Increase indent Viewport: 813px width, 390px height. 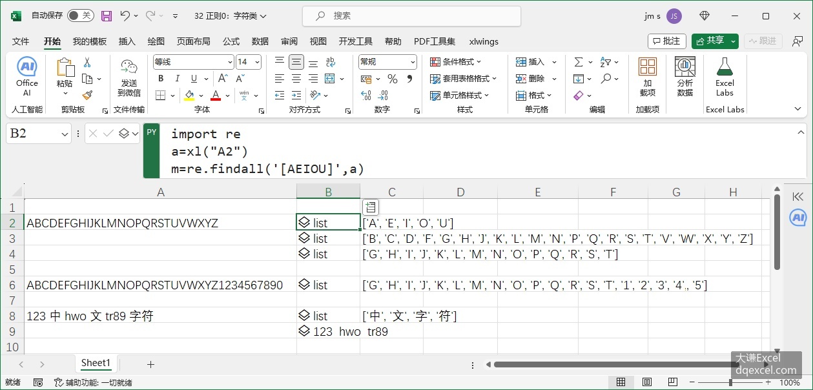point(296,96)
